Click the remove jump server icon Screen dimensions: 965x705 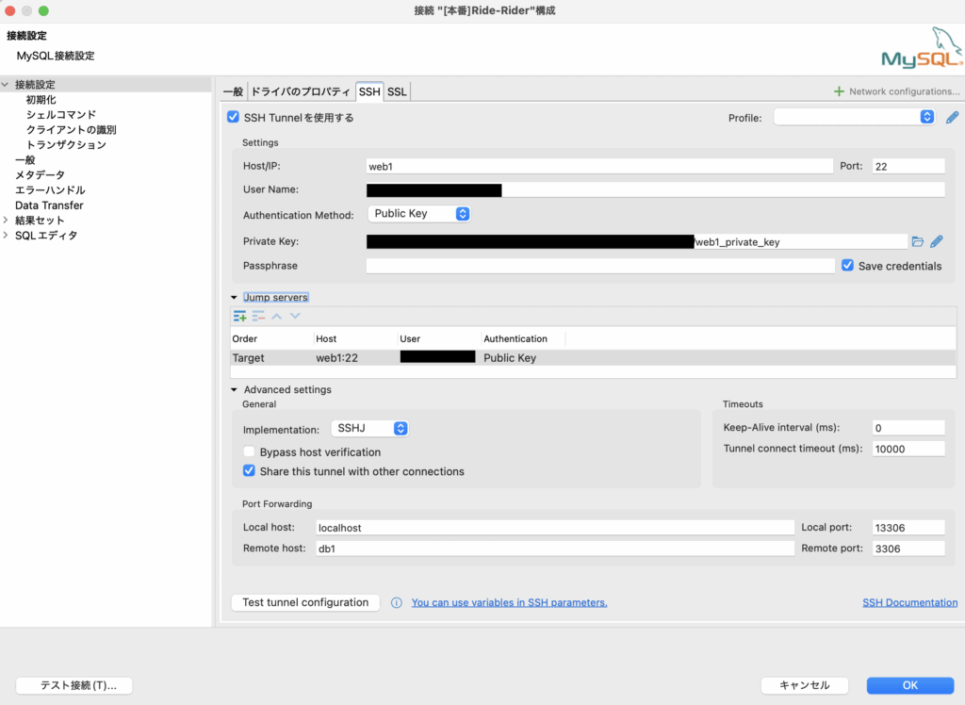click(x=258, y=317)
